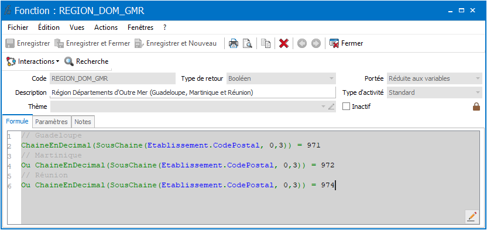
Task: Click the formula line ending in 972
Action: click(x=178, y=165)
